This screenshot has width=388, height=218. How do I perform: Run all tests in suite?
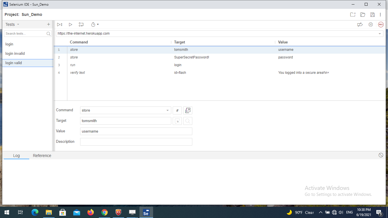pyautogui.click(x=60, y=25)
